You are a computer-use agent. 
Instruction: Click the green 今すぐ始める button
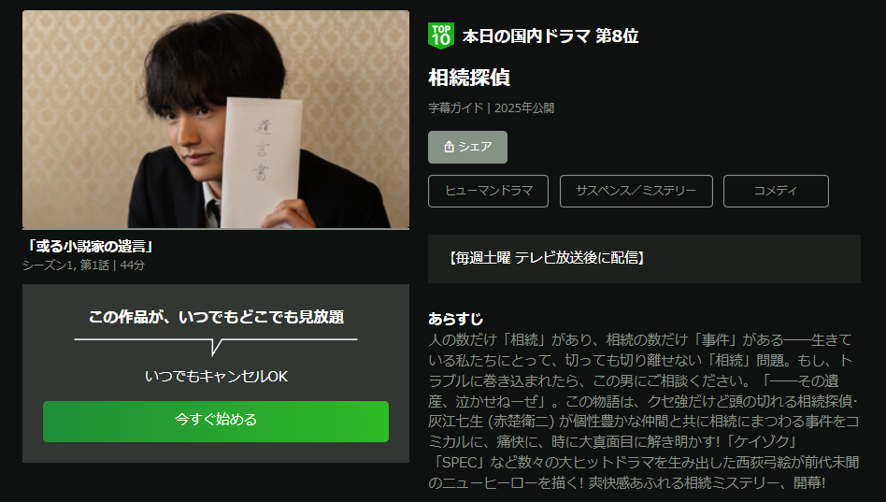[x=216, y=422]
